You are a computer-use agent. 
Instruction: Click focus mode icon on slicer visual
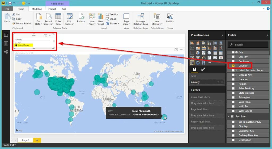(x=45, y=36)
